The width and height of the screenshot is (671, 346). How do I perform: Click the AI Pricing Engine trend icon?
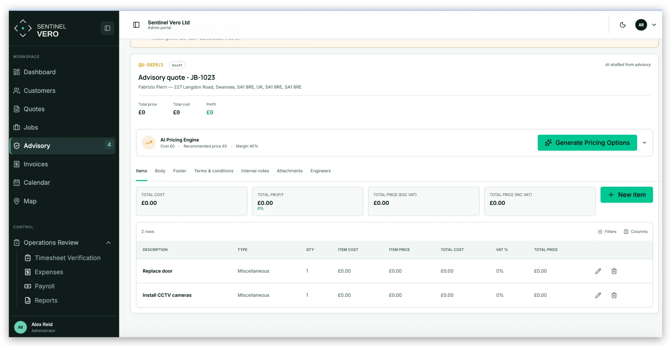[149, 143]
